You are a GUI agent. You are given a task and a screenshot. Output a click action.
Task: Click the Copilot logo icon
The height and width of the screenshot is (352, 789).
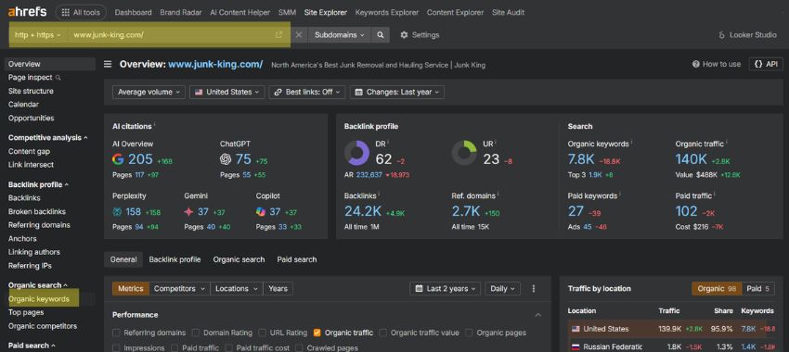point(261,212)
